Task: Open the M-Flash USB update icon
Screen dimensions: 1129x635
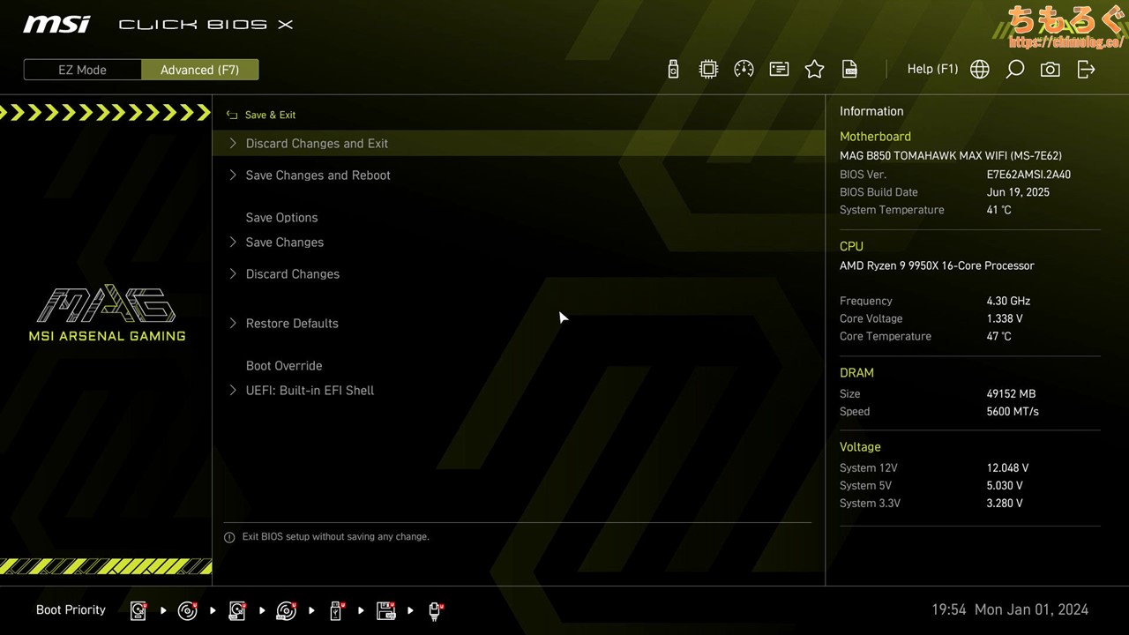Action: coord(673,70)
